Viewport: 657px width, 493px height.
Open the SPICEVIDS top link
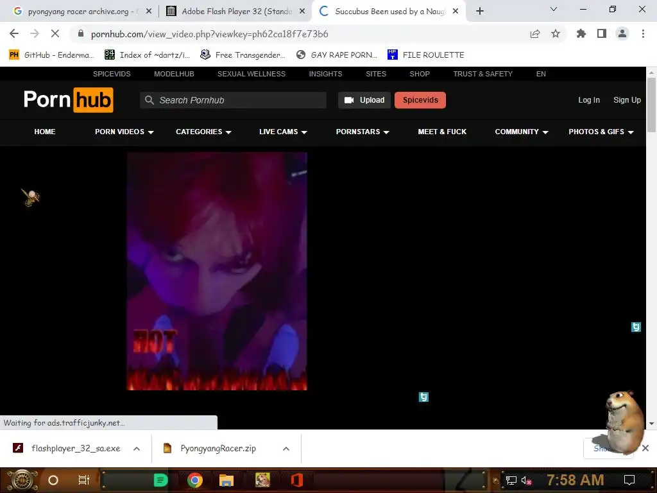(112, 74)
